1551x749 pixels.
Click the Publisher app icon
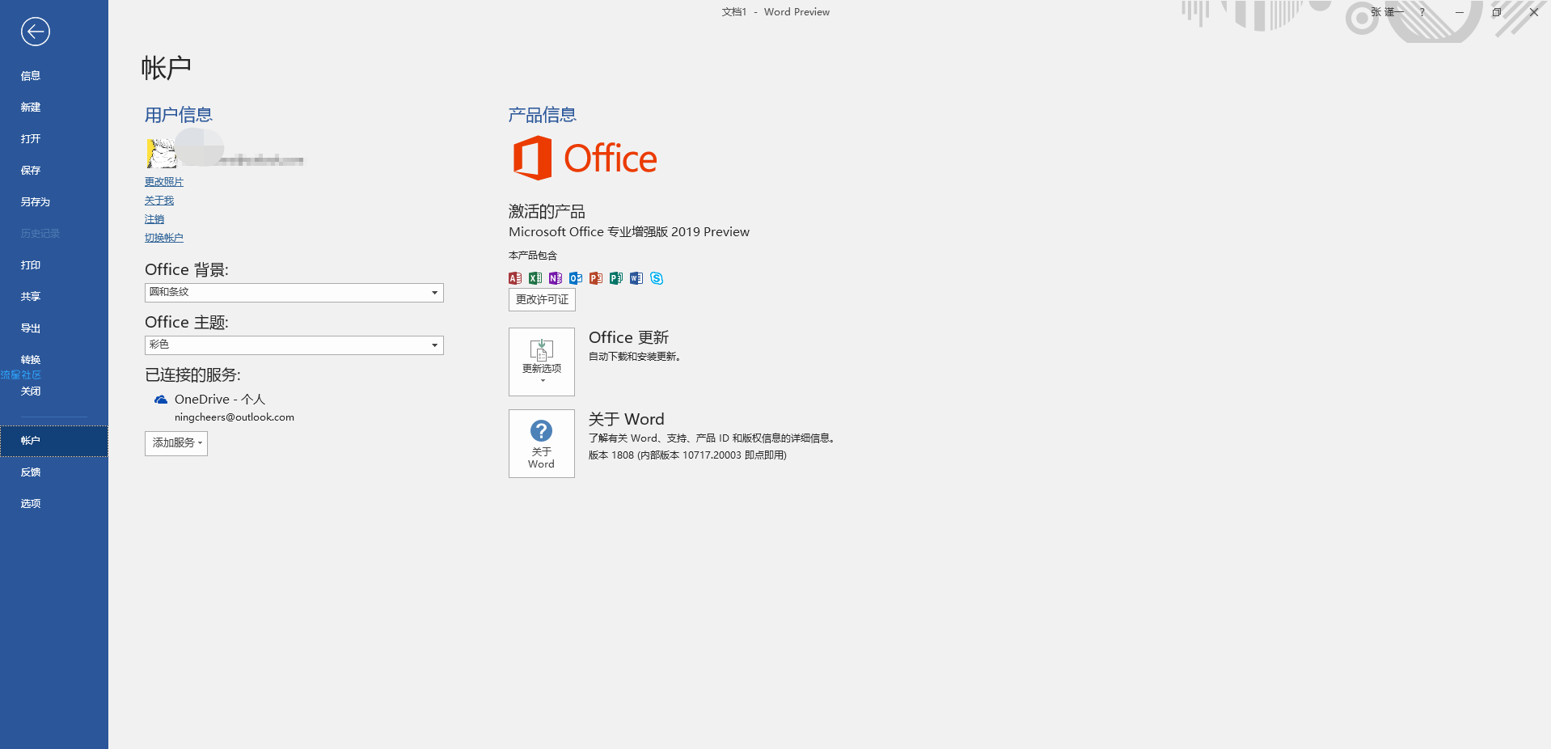click(x=616, y=278)
